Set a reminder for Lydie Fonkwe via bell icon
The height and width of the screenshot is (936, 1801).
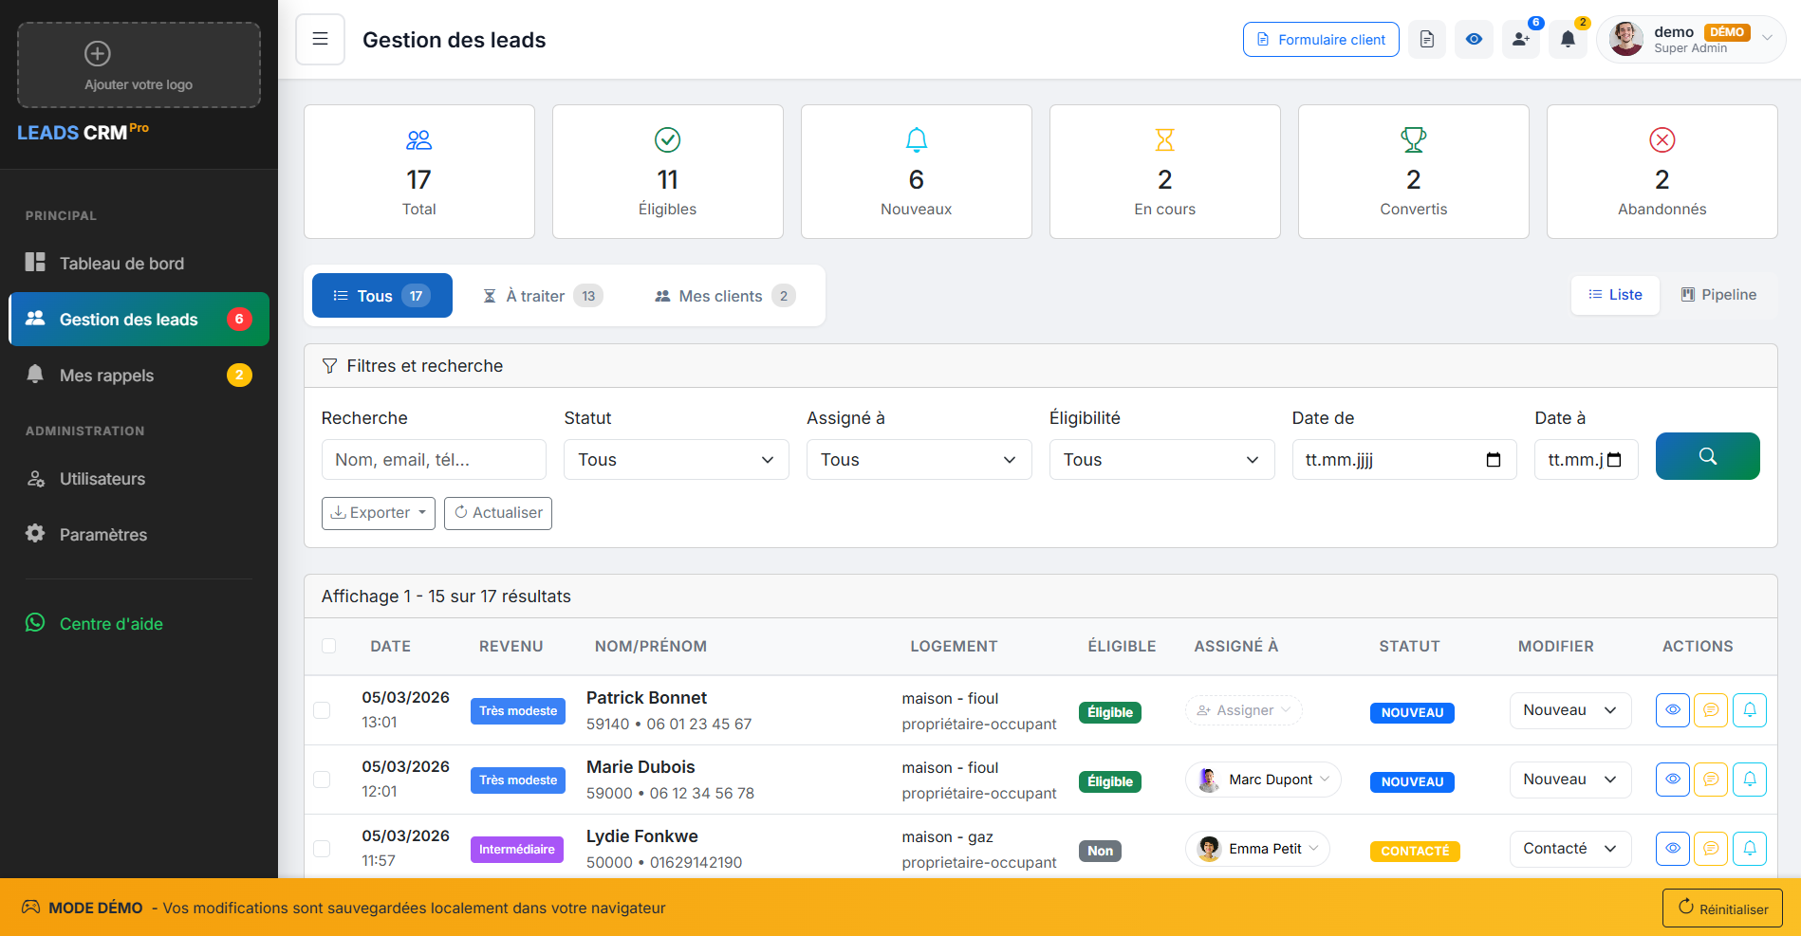[1750, 848]
